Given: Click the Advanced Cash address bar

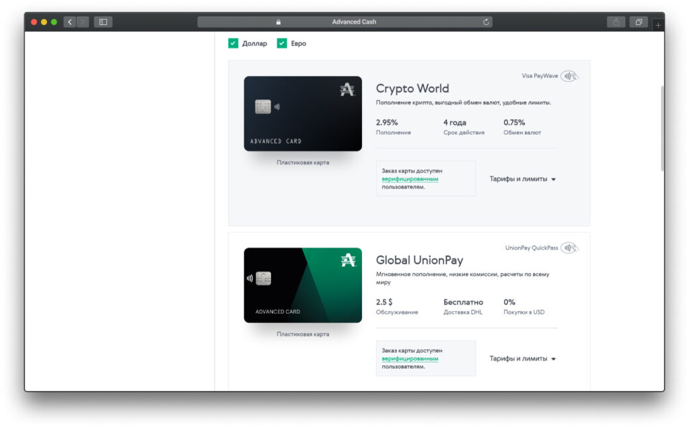Looking at the screenshot, I should 344,22.
